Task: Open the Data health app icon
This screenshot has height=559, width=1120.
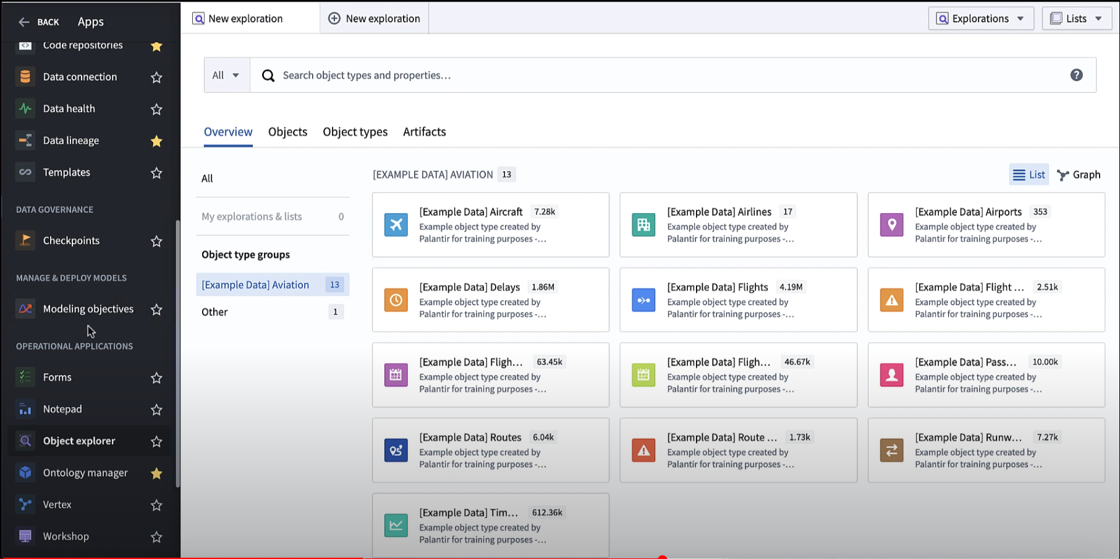Action: tap(25, 109)
